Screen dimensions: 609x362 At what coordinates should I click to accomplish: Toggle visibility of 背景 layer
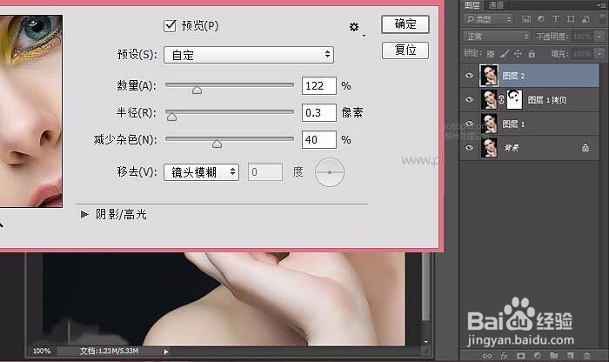(x=470, y=148)
